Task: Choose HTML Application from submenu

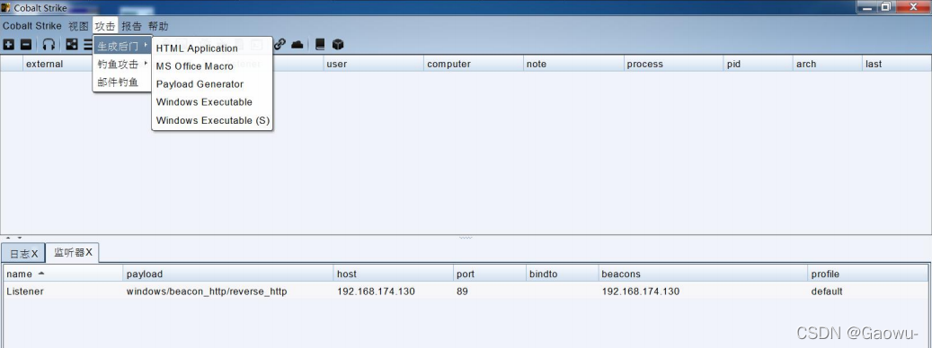Action: tap(212, 48)
